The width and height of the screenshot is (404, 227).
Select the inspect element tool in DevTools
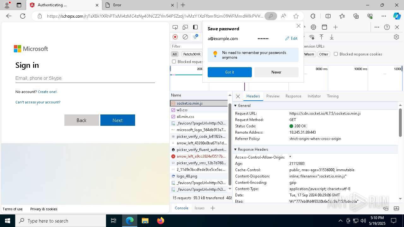coord(175,27)
